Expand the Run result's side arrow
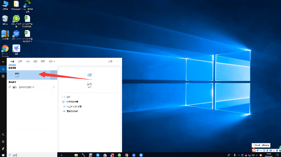The width and height of the screenshot is (281, 157). tap(54, 75)
